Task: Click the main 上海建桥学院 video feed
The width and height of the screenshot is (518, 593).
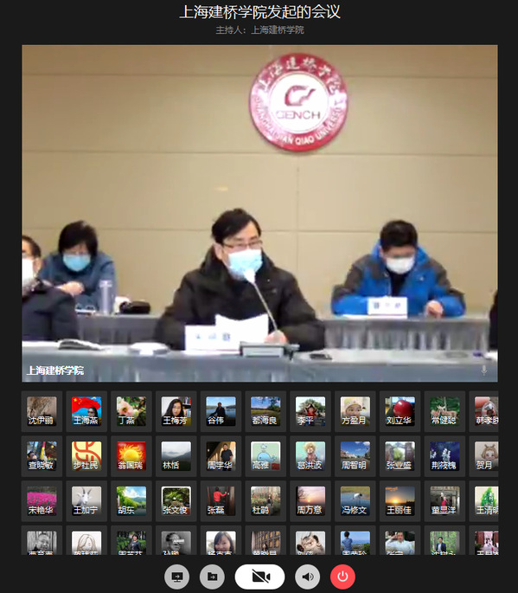Action: coord(259,213)
